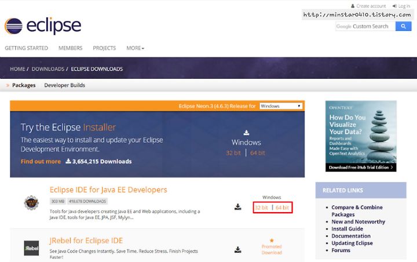417x262 pixels.
Task: Click Create account link
Action: click(x=371, y=6)
